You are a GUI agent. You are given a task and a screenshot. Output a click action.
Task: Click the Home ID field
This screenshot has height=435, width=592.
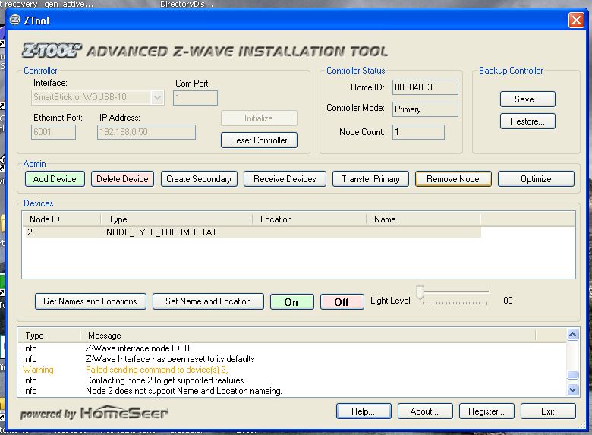click(425, 87)
